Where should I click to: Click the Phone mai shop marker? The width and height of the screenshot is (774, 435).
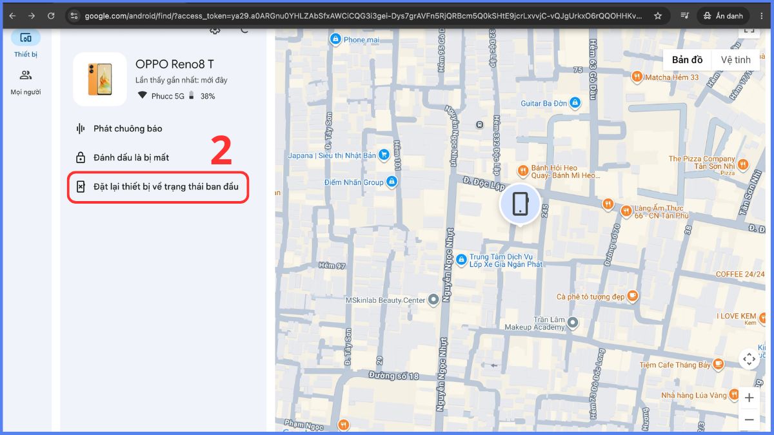(x=335, y=39)
